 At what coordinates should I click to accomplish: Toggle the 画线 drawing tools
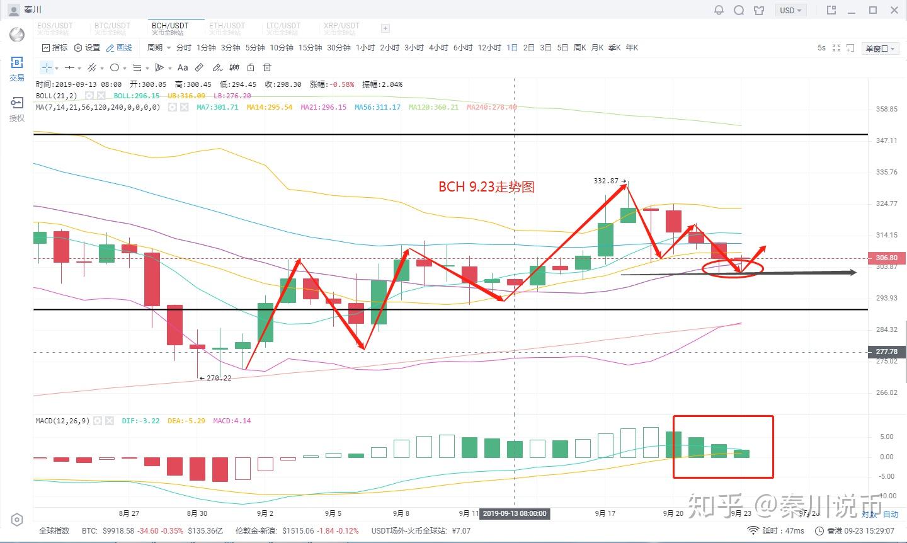point(119,48)
